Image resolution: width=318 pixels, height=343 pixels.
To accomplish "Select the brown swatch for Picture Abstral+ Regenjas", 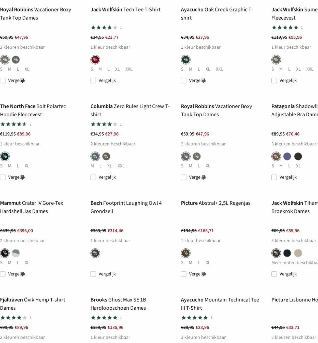I will coord(186,253).
